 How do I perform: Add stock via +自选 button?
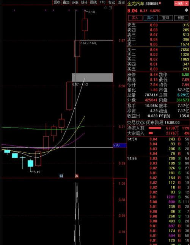[x=179, y=3]
